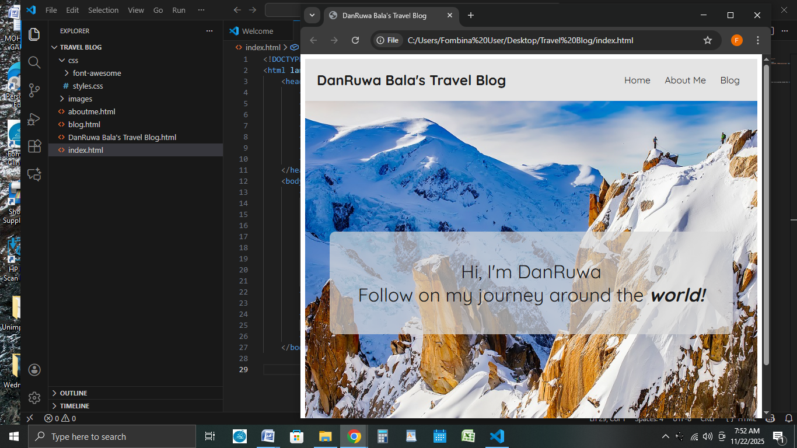Open the Search view in VS Code activity bar
The width and height of the screenshot is (797, 448).
pyautogui.click(x=34, y=62)
